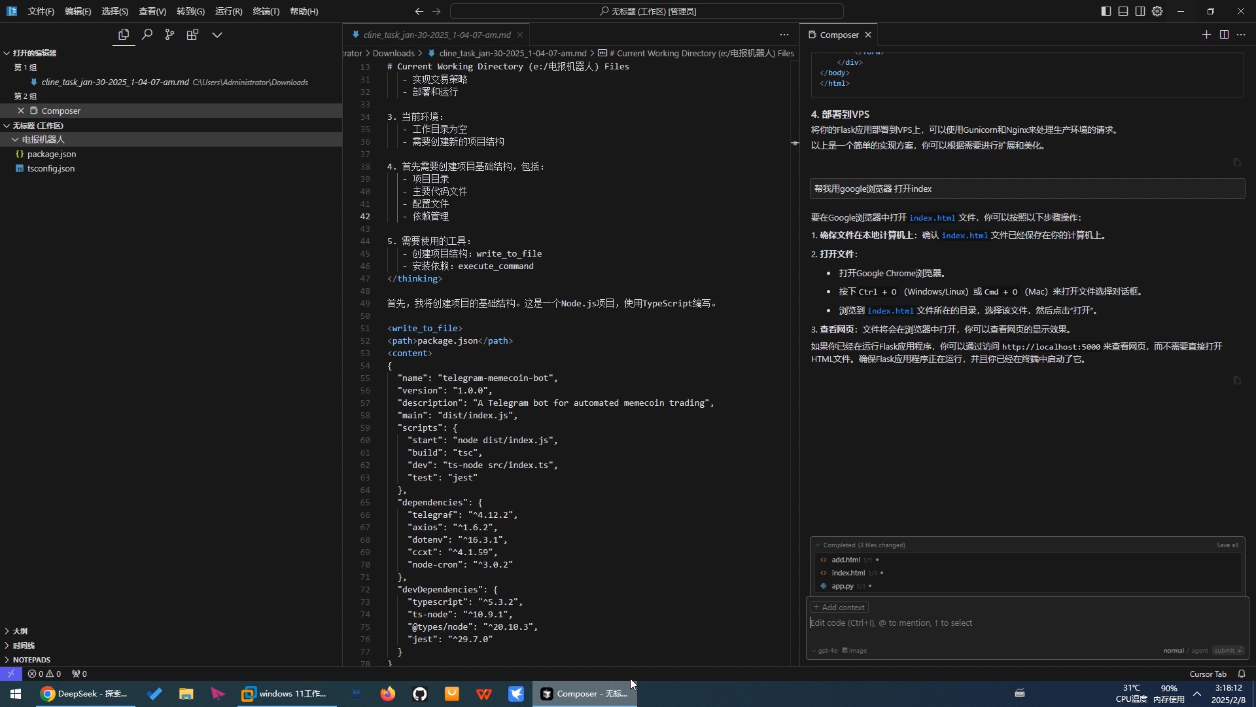Viewport: 1256px width, 707px height.
Task: Copy the last Composer response
Action: [x=1236, y=380]
